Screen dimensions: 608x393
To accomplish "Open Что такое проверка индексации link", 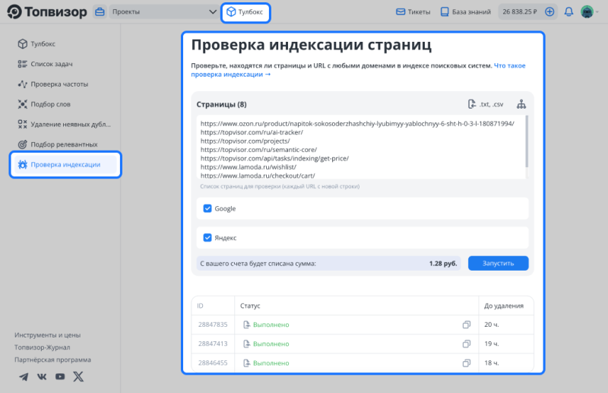I will pyautogui.click(x=358, y=70).
